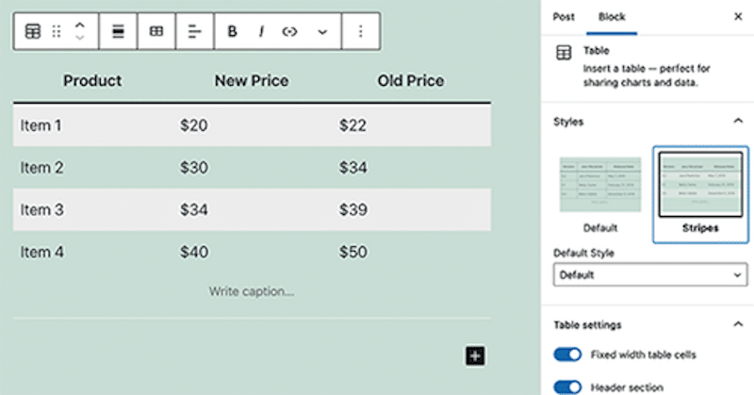Select the Default table style thumbnail
This screenshot has width=754, height=395.
(600, 185)
